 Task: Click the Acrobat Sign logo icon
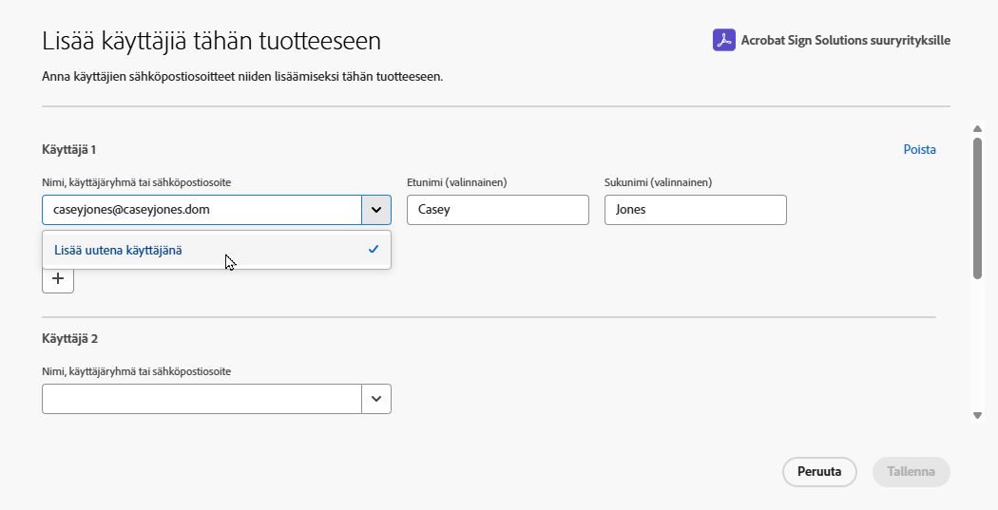[724, 41]
